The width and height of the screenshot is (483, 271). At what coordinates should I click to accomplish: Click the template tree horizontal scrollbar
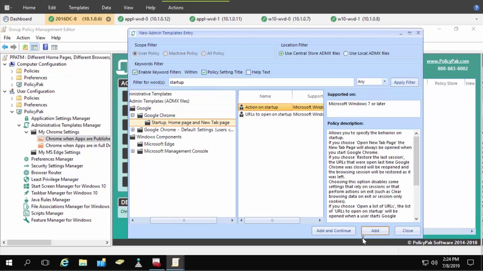click(x=183, y=220)
